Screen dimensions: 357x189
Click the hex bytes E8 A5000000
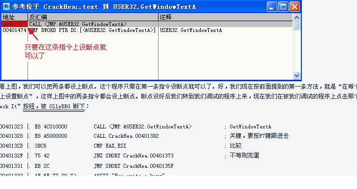51,136
